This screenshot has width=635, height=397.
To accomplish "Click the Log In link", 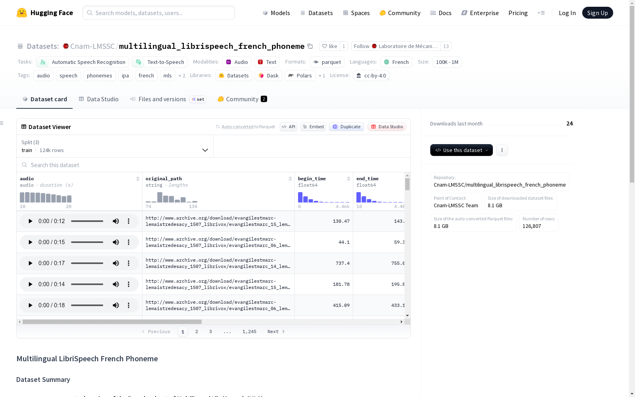I will click(567, 13).
